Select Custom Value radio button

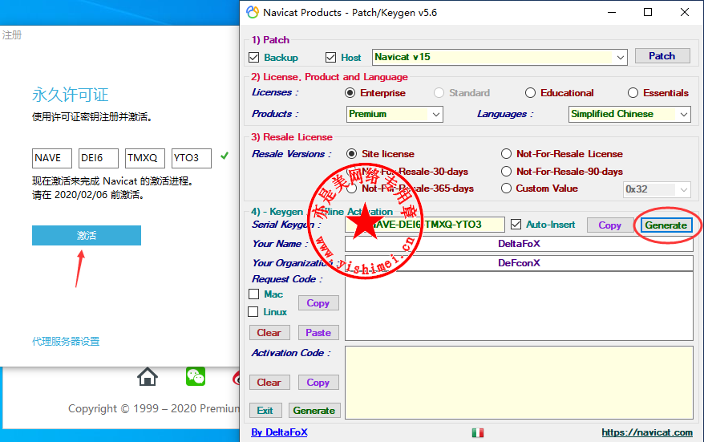pyautogui.click(x=507, y=189)
